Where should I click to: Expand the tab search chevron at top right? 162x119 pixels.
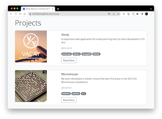[151, 9]
